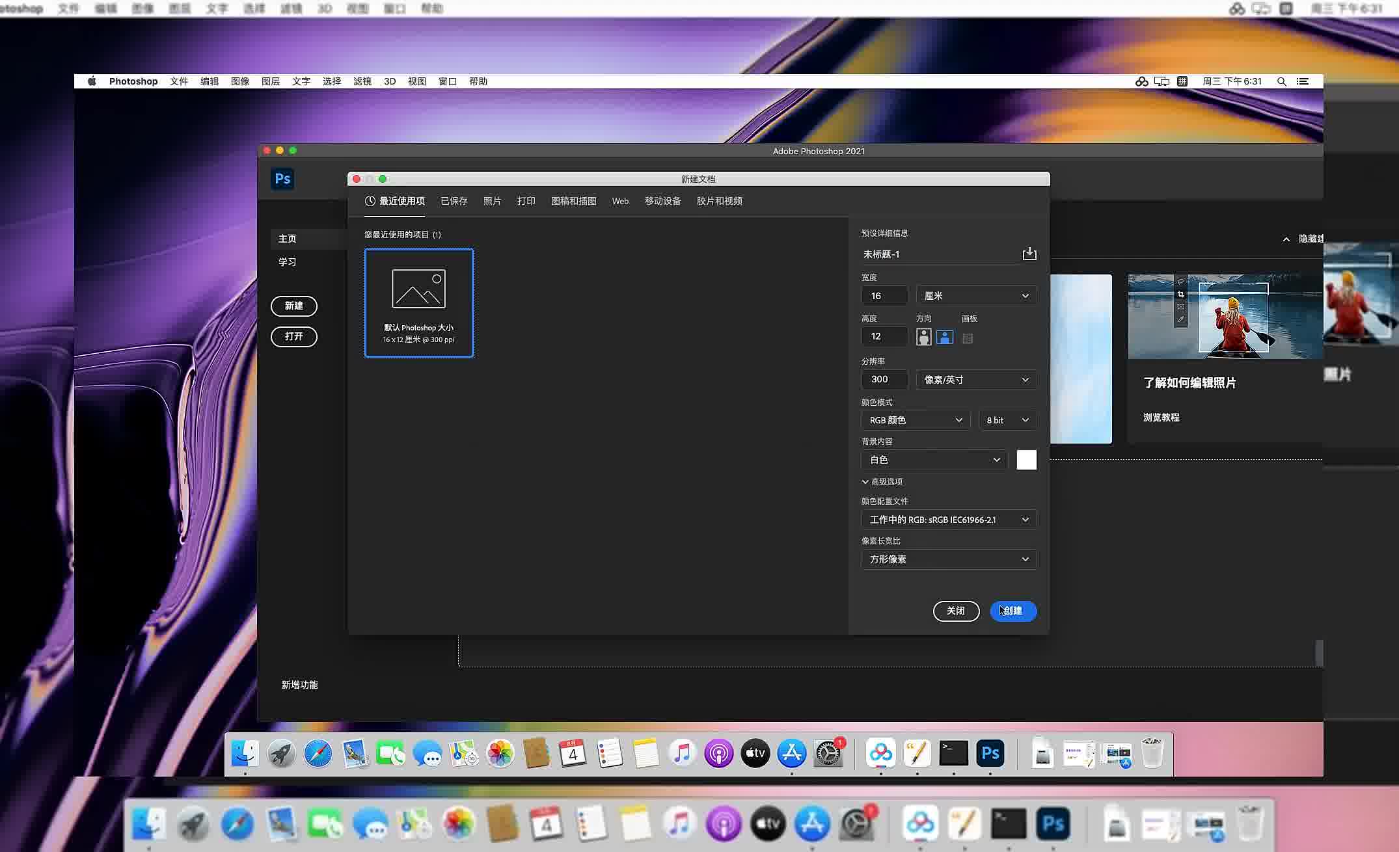Click the save preset icon beside 未标题-1
This screenshot has height=852, width=1399.
tap(1029, 254)
